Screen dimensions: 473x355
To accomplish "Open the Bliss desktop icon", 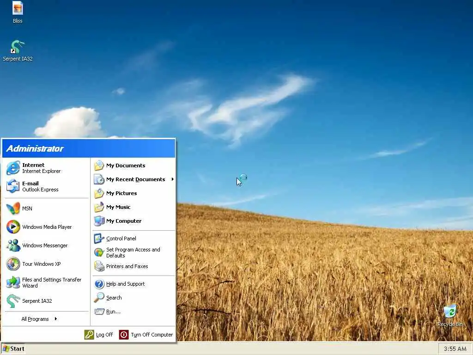I will tap(18, 12).
